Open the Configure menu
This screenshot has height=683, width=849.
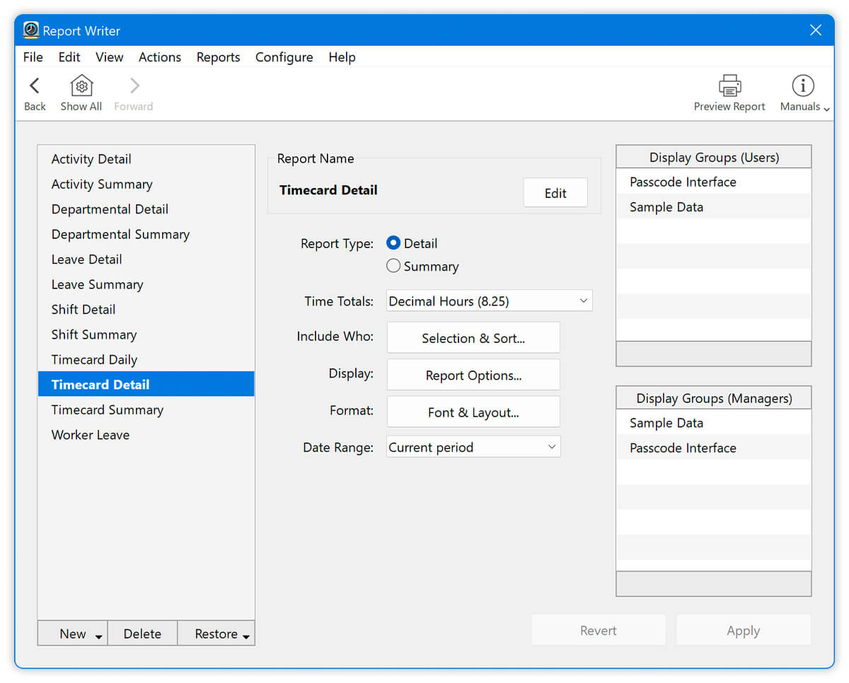pos(284,57)
